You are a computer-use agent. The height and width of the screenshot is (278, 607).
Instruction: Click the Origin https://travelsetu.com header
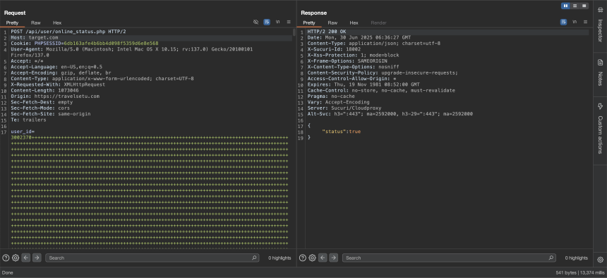coord(55,96)
